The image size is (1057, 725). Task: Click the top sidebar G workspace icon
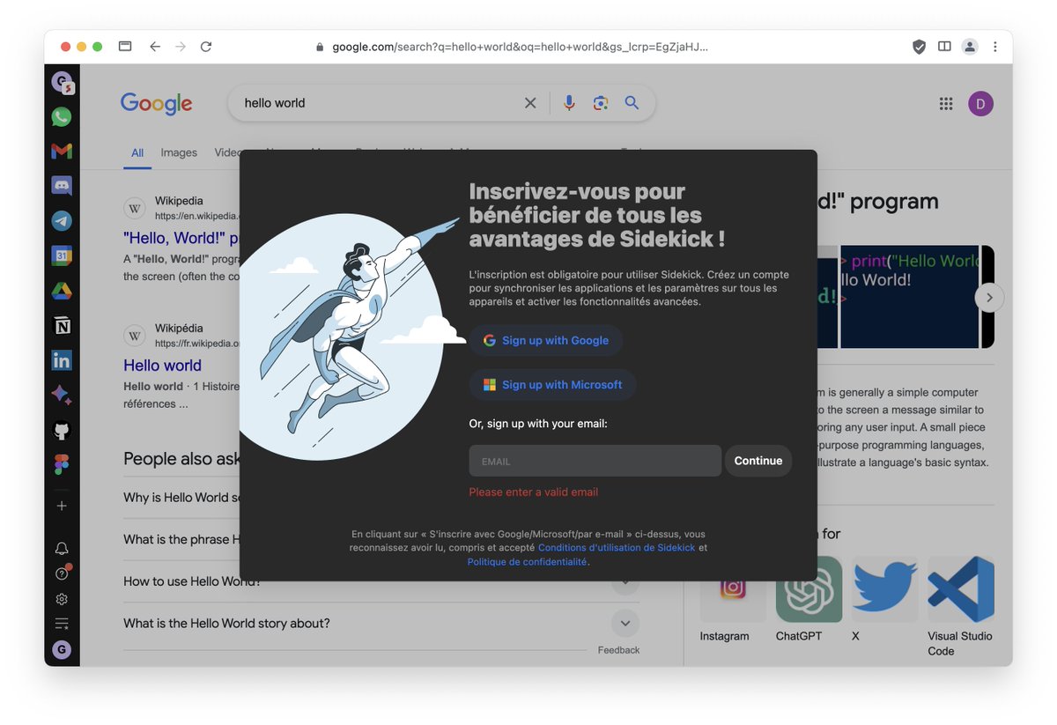[x=62, y=82]
